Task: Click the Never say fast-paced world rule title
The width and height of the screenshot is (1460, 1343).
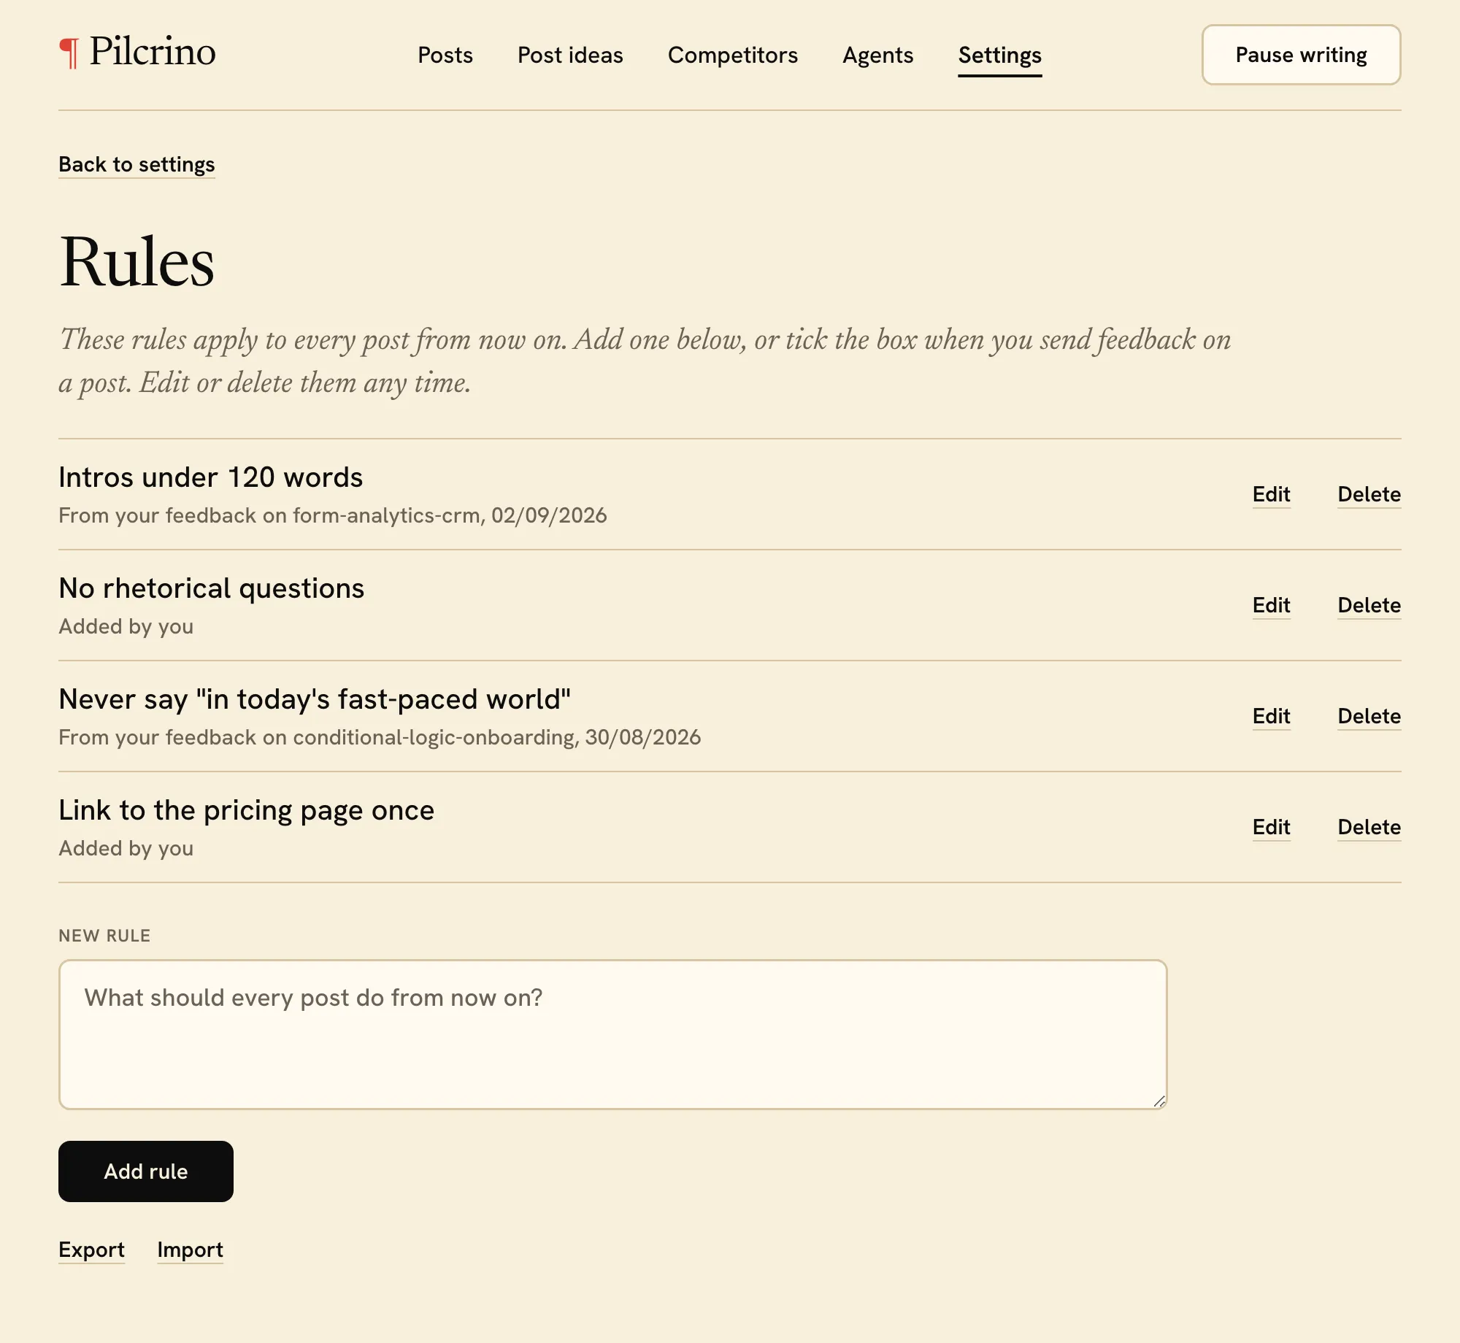Action: (315, 699)
